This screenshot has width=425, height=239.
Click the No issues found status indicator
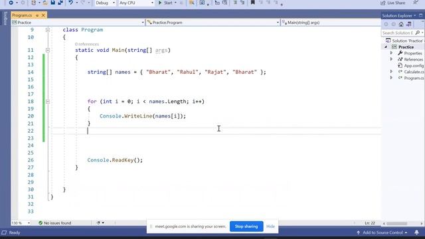click(x=54, y=223)
